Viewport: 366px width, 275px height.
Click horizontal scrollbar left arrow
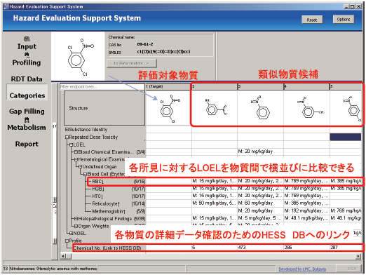click(63, 256)
